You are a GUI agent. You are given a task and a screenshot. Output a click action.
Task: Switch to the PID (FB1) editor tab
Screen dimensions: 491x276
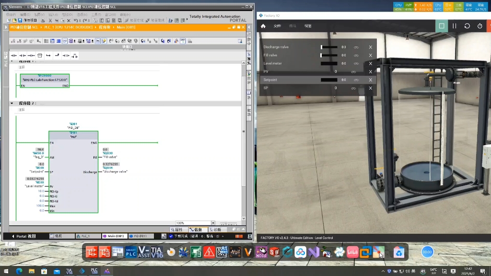141,236
